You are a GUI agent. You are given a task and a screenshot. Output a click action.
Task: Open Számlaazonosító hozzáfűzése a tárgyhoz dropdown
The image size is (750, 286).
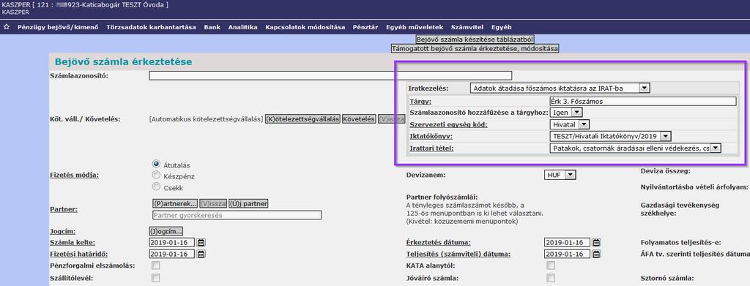click(566, 113)
